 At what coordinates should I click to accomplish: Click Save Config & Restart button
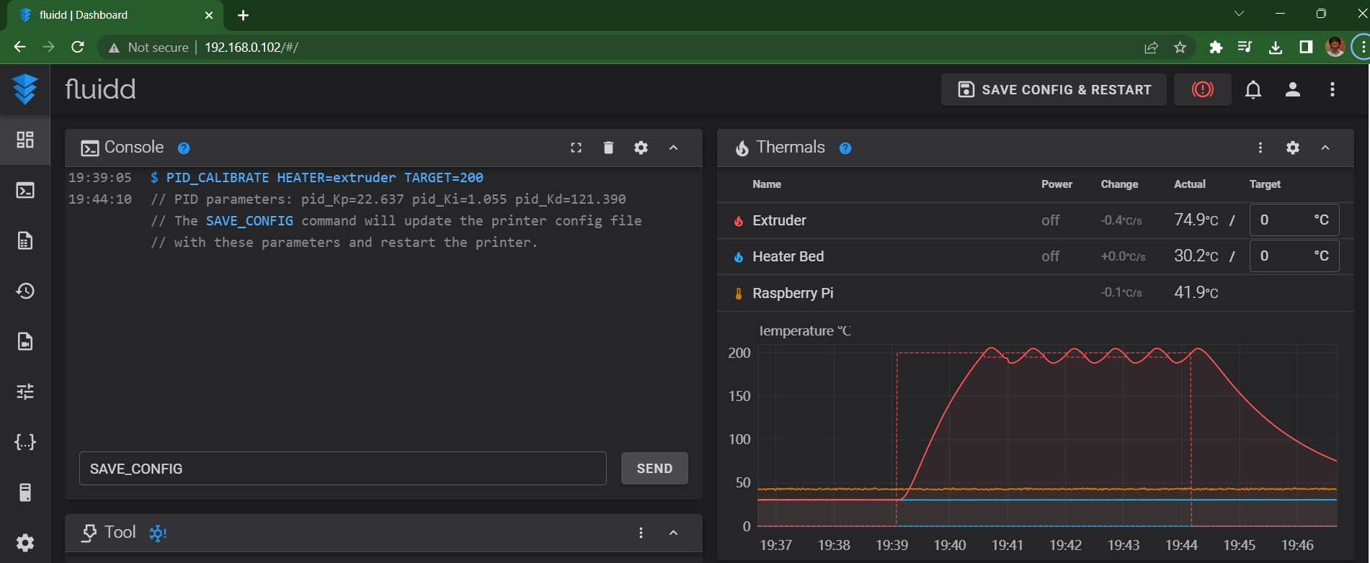pyautogui.click(x=1054, y=89)
